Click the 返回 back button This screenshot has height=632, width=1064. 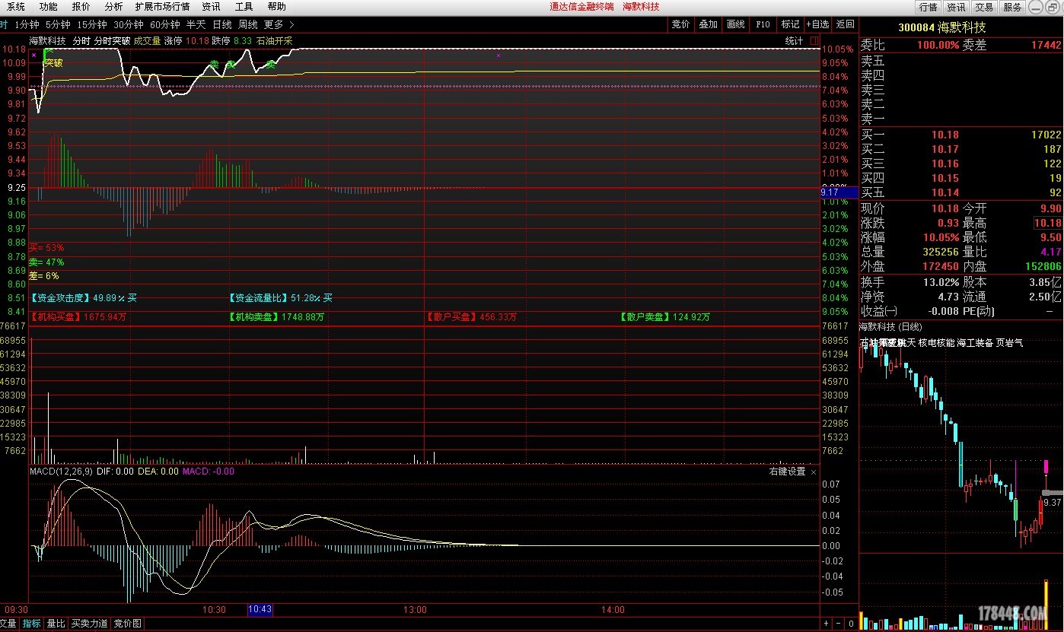coord(845,24)
